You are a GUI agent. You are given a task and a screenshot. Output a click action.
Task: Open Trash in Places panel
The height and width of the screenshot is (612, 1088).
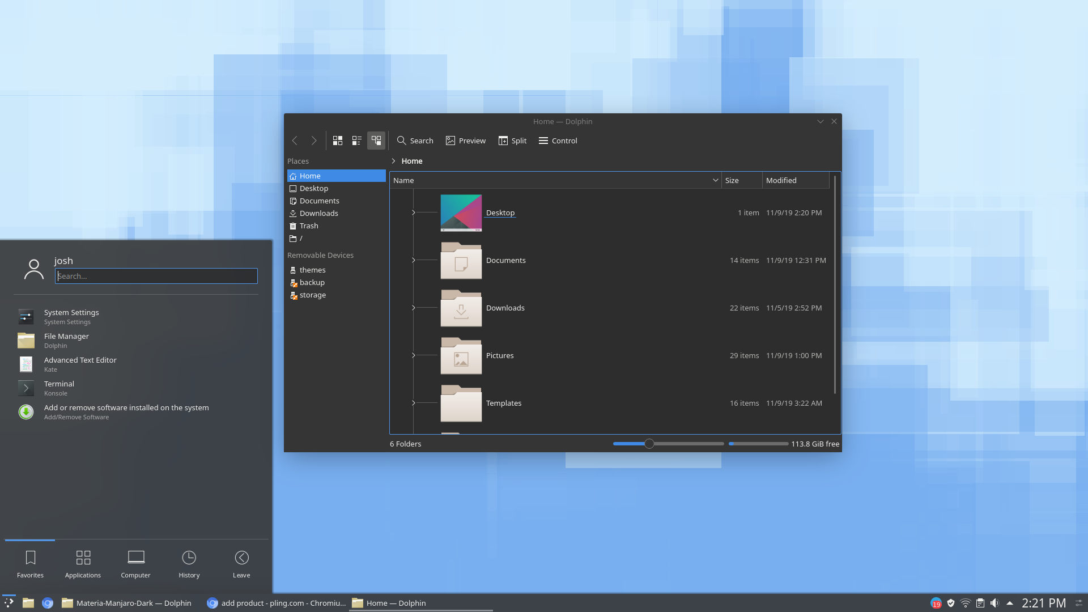pyautogui.click(x=337, y=226)
